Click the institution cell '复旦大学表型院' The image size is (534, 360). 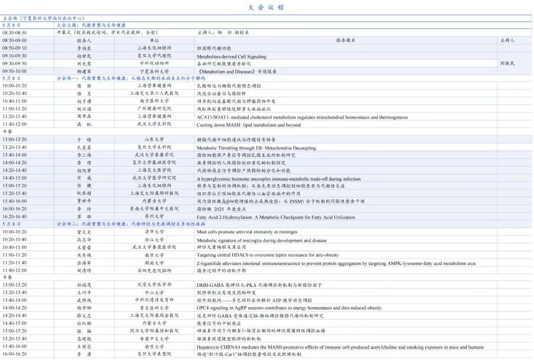click(154, 354)
